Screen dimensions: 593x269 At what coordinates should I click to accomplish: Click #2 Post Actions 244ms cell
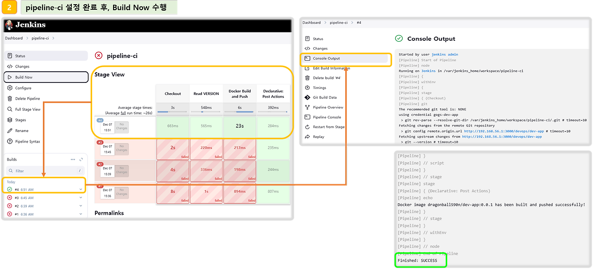coord(273,169)
